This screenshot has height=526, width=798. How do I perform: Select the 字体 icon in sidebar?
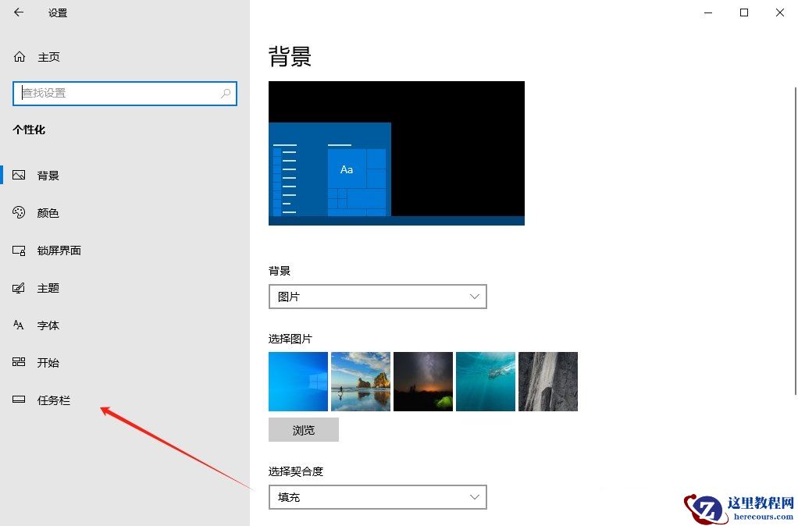click(x=19, y=325)
